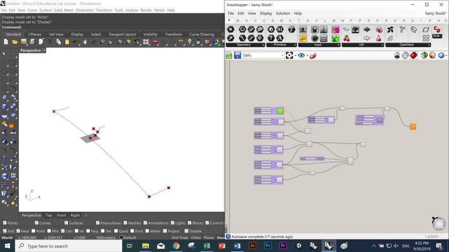Viewport: 449px width, 252px height.
Task: Open the zoom percentage dropdown showing 54%
Action: point(282,56)
